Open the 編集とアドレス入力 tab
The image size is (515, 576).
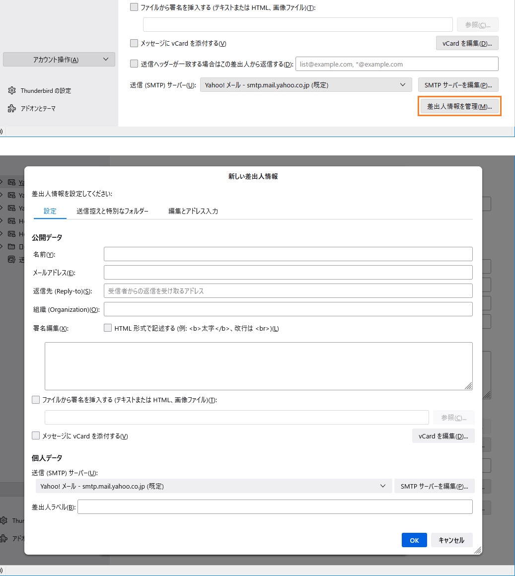click(193, 211)
